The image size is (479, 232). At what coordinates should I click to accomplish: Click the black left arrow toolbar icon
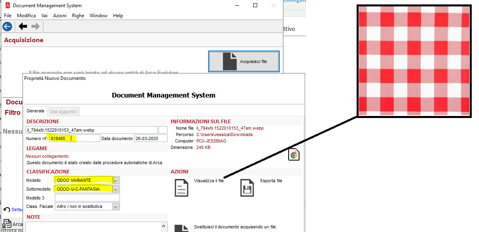point(23,26)
